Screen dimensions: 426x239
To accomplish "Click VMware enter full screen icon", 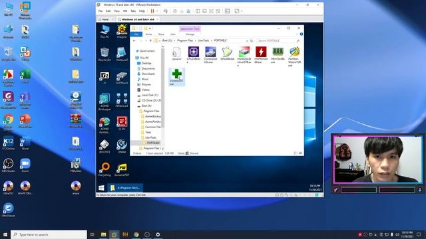I will 211,11.
